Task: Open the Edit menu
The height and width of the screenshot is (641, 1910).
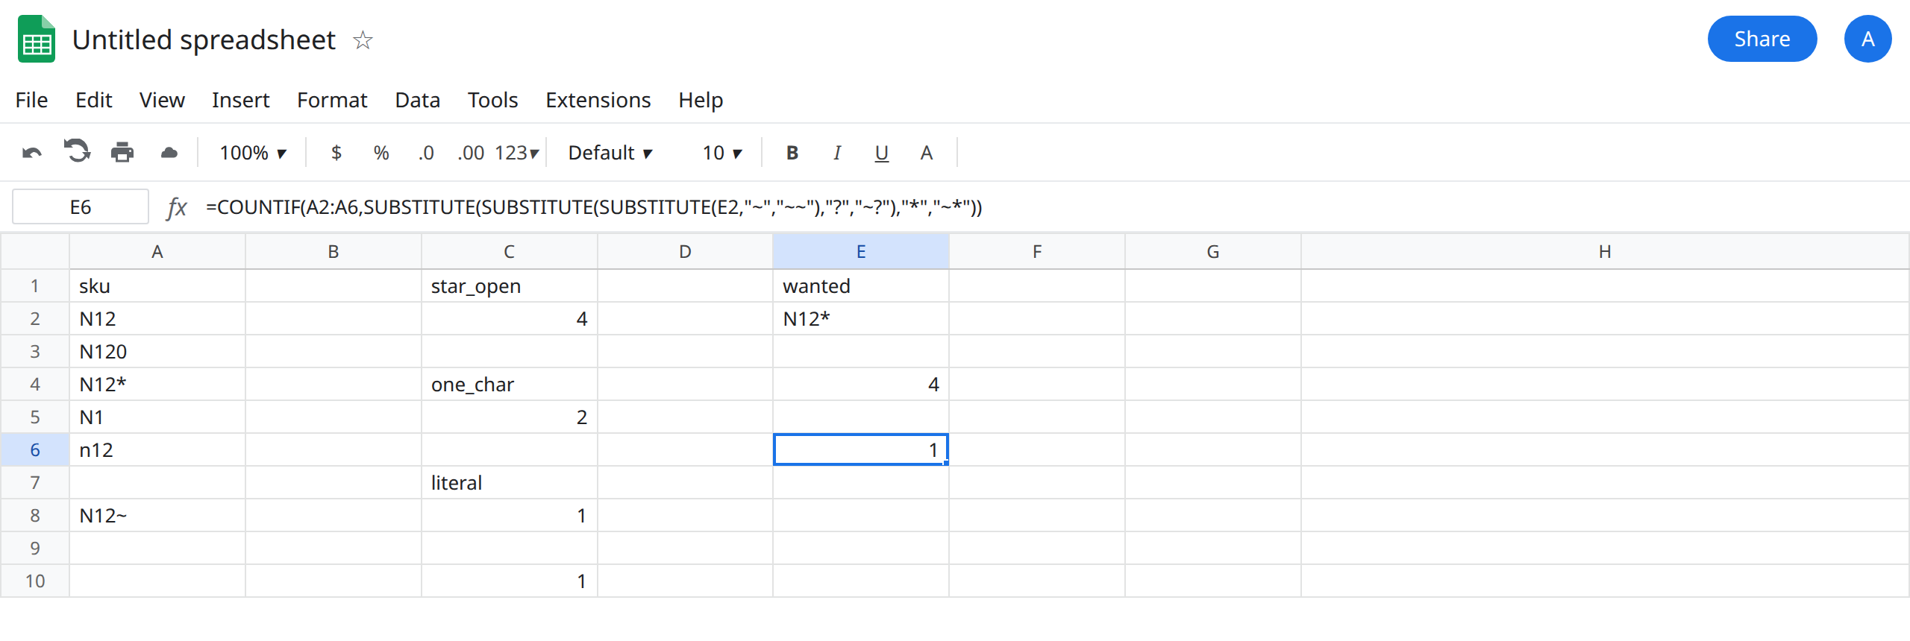Action: pyautogui.click(x=94, y=100)
